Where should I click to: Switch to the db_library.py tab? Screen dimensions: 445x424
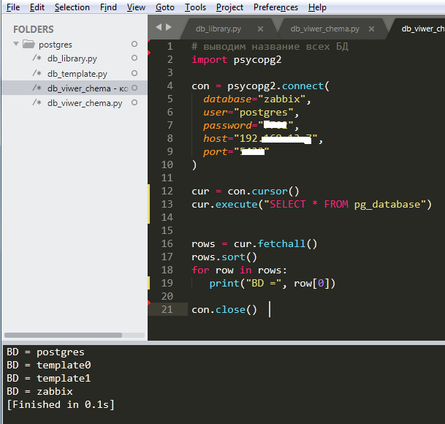click(218, 29)
